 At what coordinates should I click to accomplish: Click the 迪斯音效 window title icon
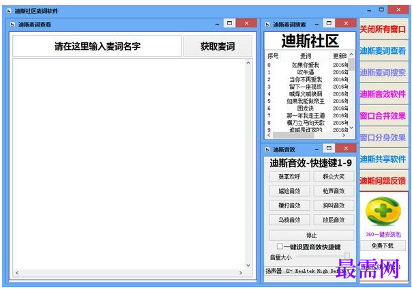[x=267, y=149]
